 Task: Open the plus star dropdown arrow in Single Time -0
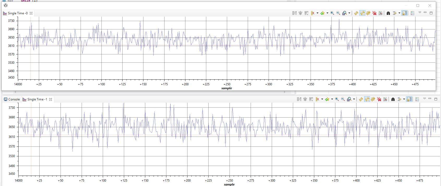click(x=327, y=13)
